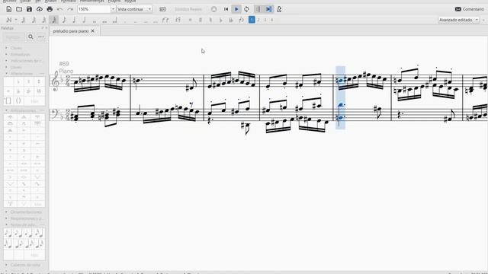
Task: Select the quarter note duration
Action: (74, 20)
